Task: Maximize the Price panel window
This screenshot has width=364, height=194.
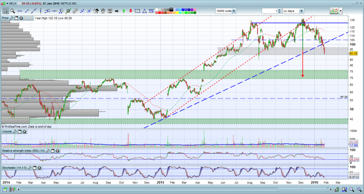Action: [x=17, y=18]
